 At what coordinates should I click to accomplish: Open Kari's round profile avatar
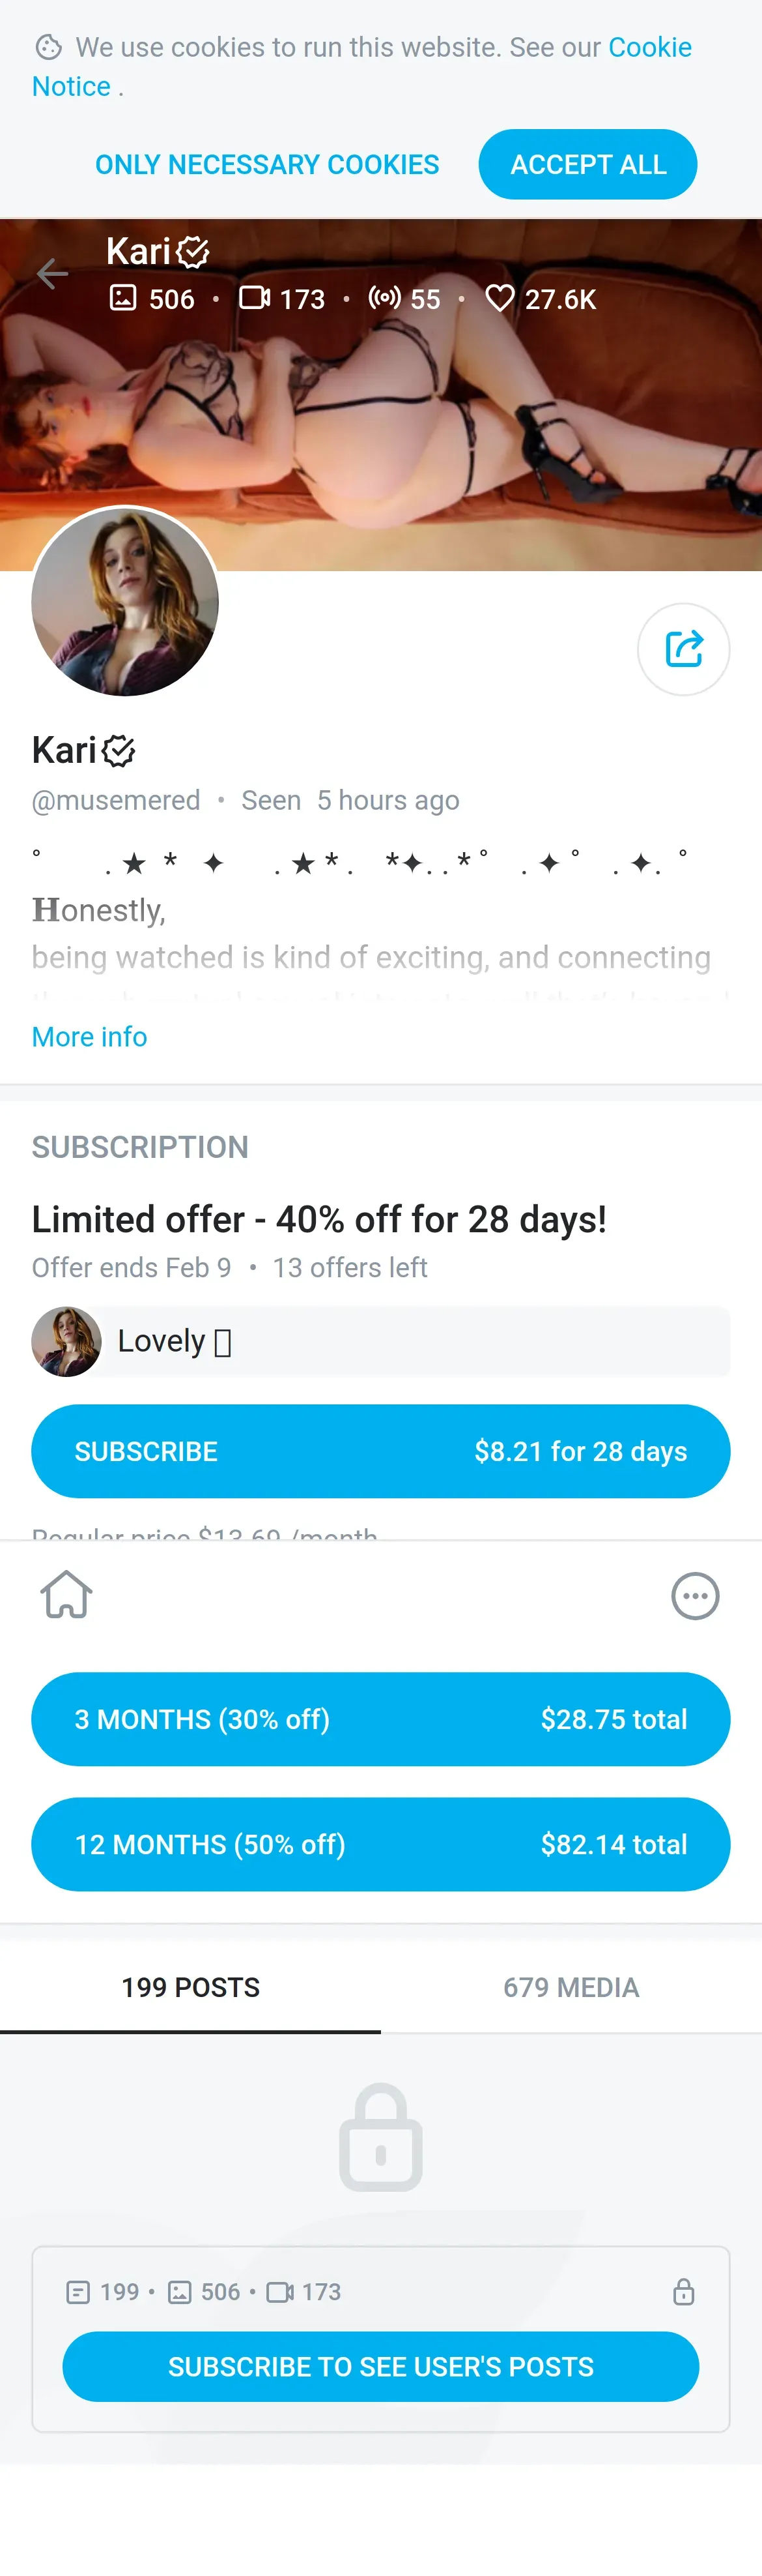click(125, 602)
